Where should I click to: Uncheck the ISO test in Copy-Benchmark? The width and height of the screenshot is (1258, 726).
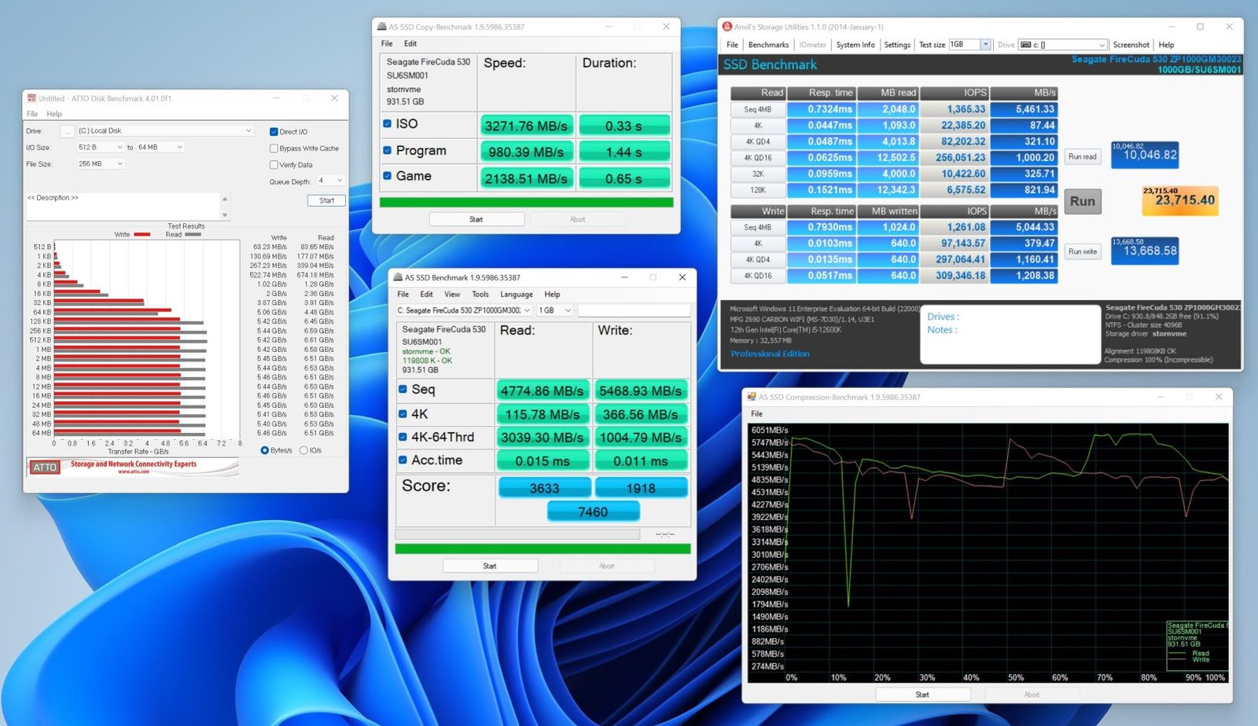[x=388, y=123]
